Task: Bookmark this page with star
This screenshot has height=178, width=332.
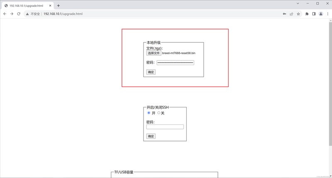Action: click(x=298, y=14)
